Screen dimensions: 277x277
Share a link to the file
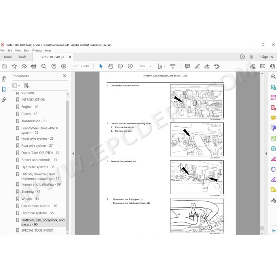click(x=253, y=66)
